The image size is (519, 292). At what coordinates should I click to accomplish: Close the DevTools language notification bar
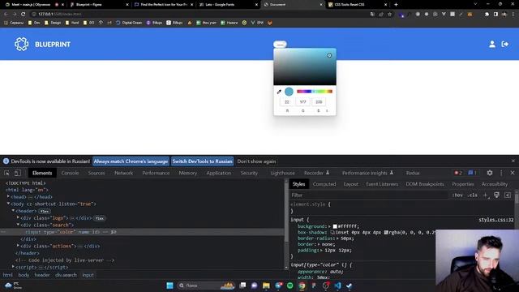point(513,161)
